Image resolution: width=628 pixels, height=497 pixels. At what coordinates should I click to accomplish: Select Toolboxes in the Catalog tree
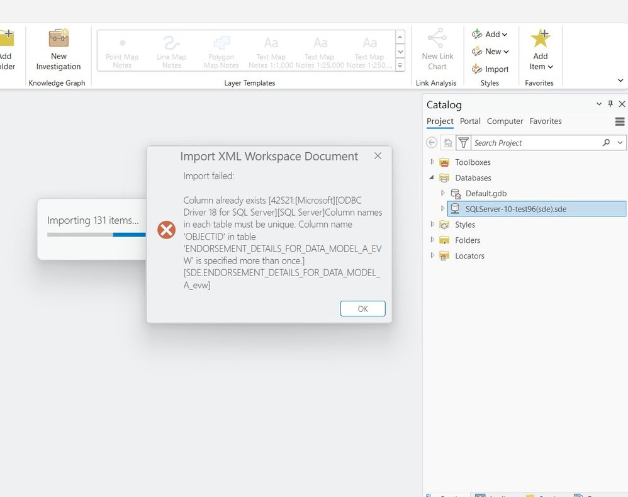[473, 162]
